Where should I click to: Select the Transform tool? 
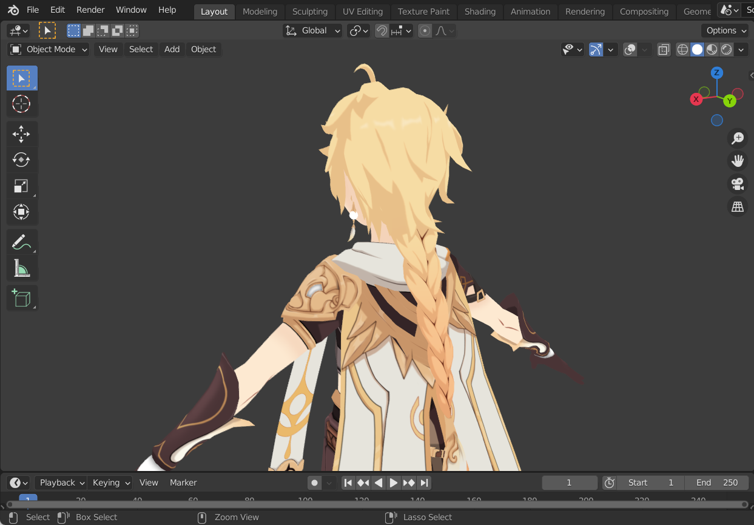pos(22,212)
